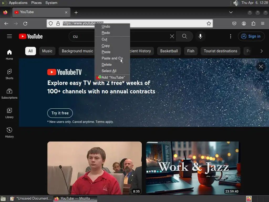Open Library in the sidebar
269x202 pixels.
[9, 113]
